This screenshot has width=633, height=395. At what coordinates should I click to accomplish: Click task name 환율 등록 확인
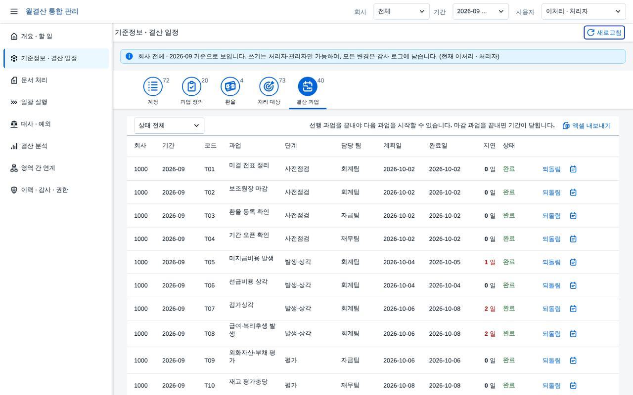[249, 212]
